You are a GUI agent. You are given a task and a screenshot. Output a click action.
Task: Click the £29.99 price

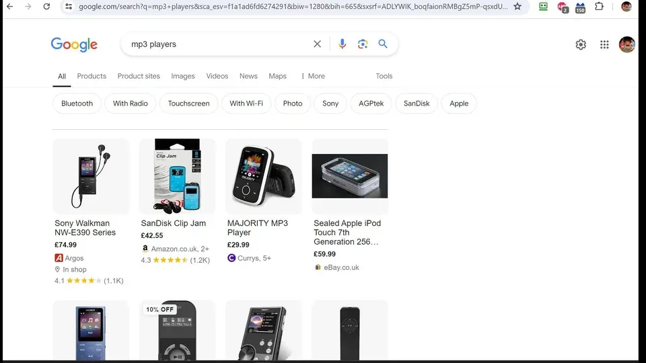(238, 245)
